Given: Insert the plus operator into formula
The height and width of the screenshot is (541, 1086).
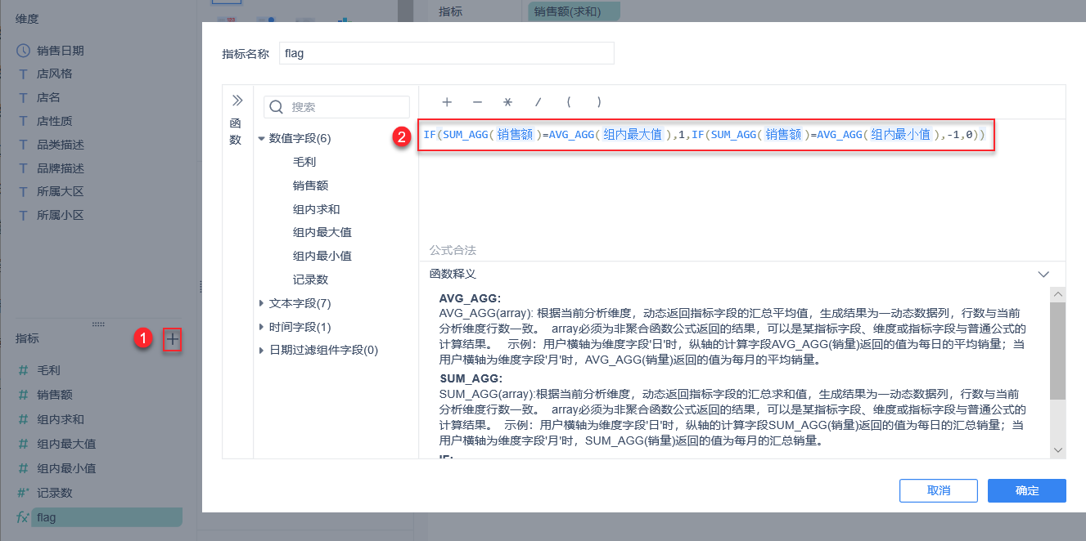Looking at the screenshot, I should pos(447,102).
